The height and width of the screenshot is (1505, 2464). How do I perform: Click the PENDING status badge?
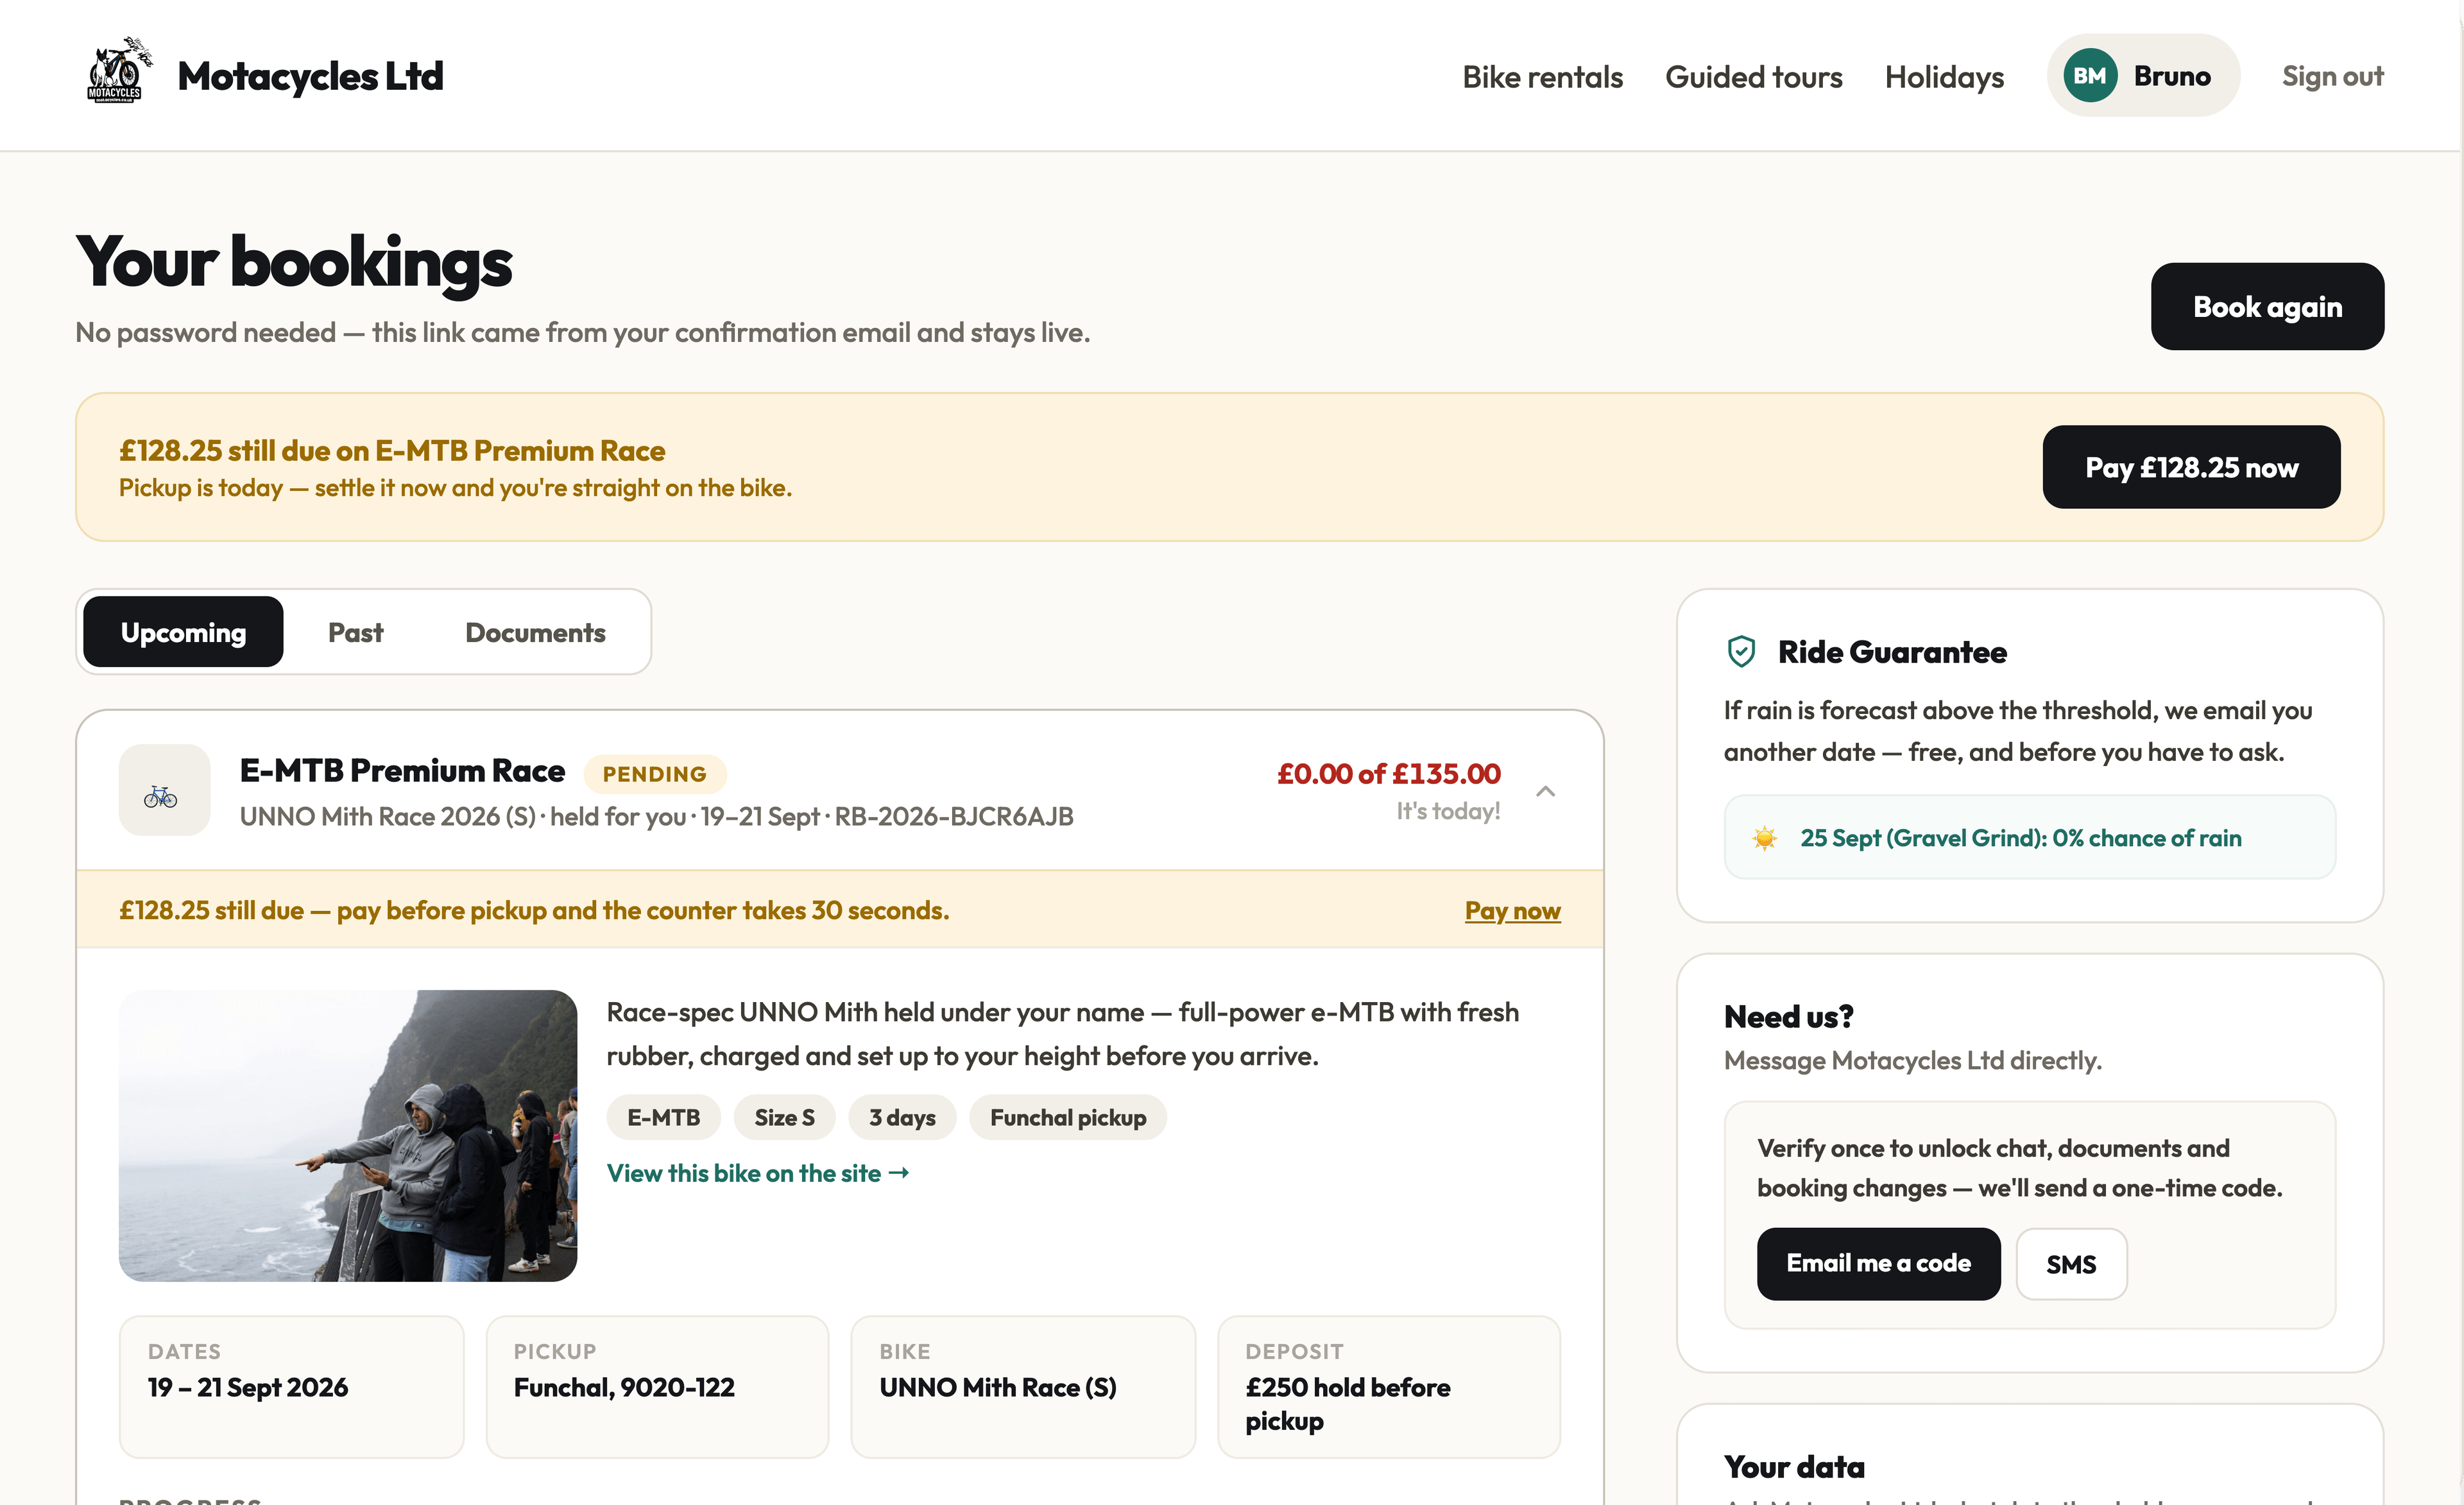point(655,774)
